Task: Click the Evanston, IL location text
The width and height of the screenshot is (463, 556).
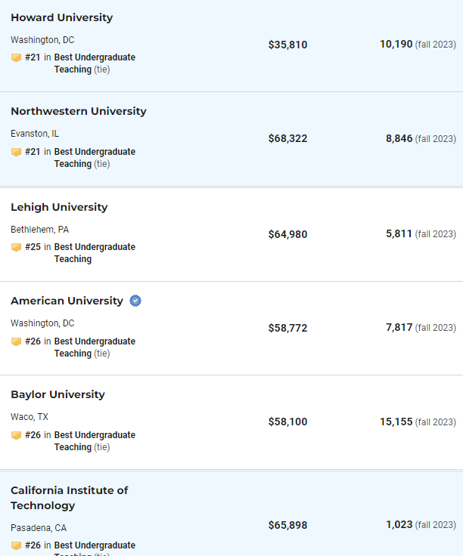Action: pos(35,134)
